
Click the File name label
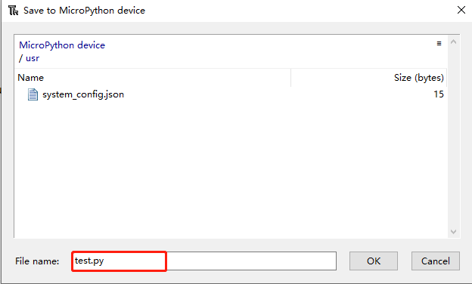[37, 261]
